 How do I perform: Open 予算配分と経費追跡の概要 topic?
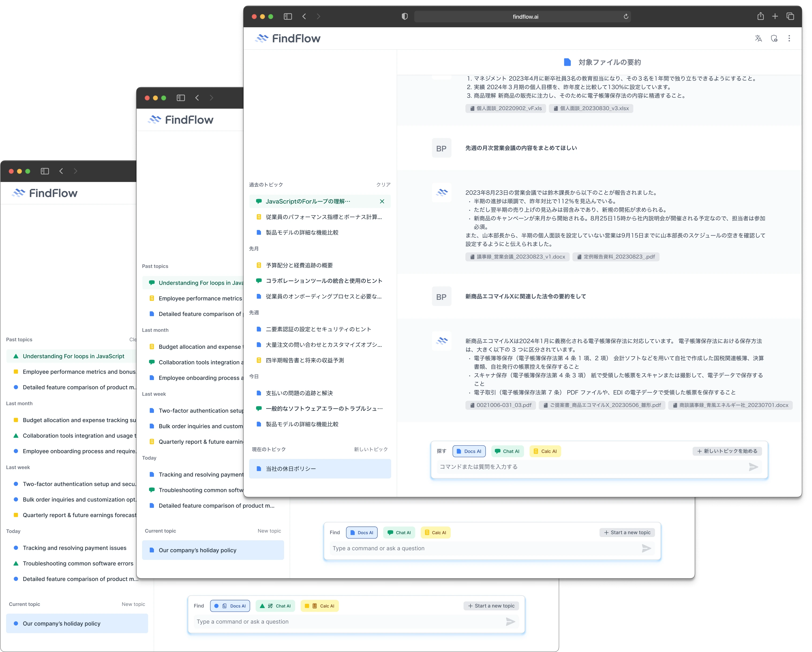pos(299,266)
